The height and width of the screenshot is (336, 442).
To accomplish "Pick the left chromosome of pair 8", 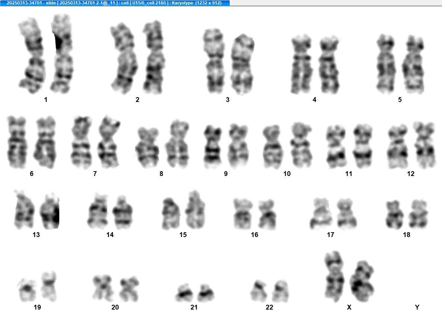I will 148,148.
